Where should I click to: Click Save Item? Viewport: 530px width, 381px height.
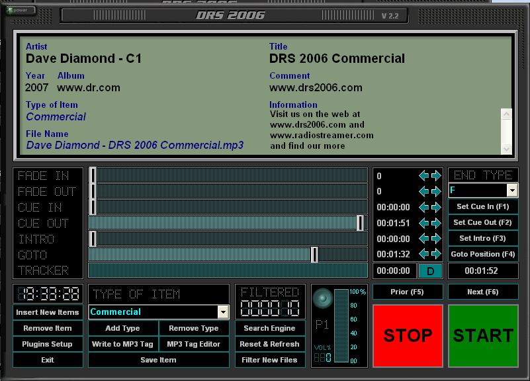tap(159, 360)
